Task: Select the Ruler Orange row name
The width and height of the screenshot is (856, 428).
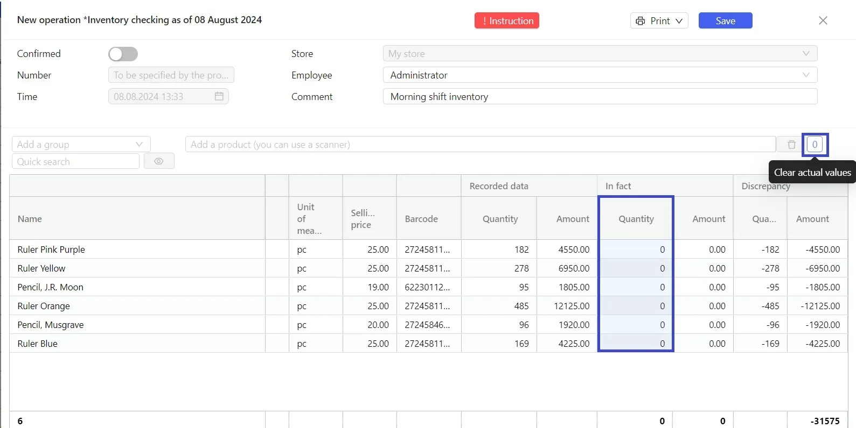Action: pyautogui.click(x=44, y=306)
